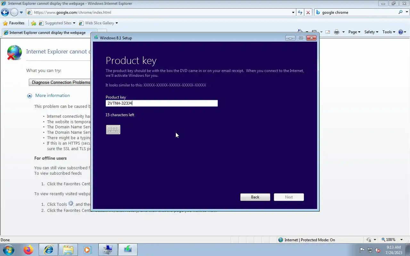410x256 pixels.
Task: Minimize the Windows 8.1 Setup window
Action: coord(290,38)
